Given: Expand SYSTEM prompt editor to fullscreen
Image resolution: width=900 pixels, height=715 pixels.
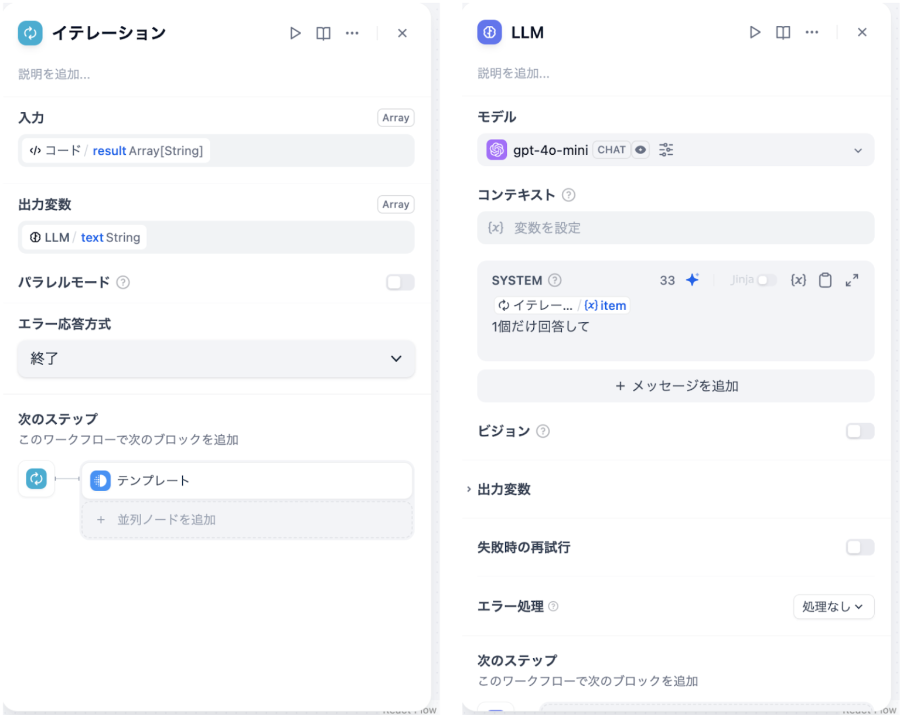Looking at the screenshot, I should pyautogui.click(x=852, y=280).
